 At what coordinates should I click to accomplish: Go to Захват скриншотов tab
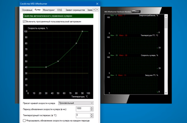click(75, 10)
